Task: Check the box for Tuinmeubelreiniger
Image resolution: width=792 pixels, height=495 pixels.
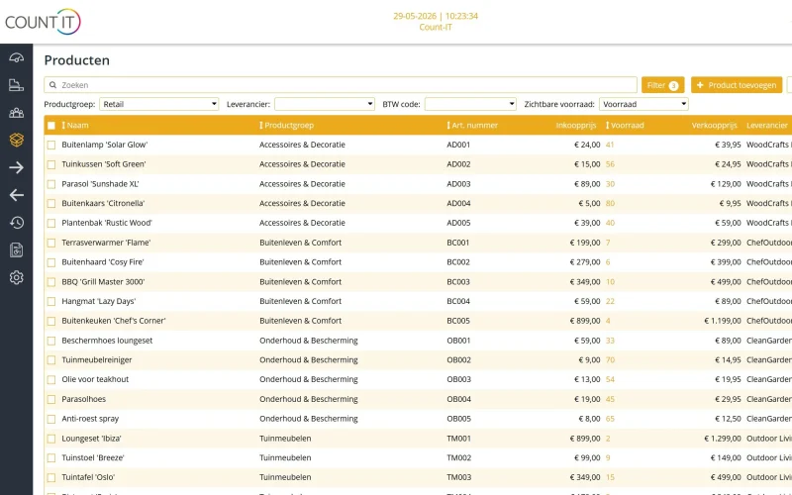Action: coord(51,360)
